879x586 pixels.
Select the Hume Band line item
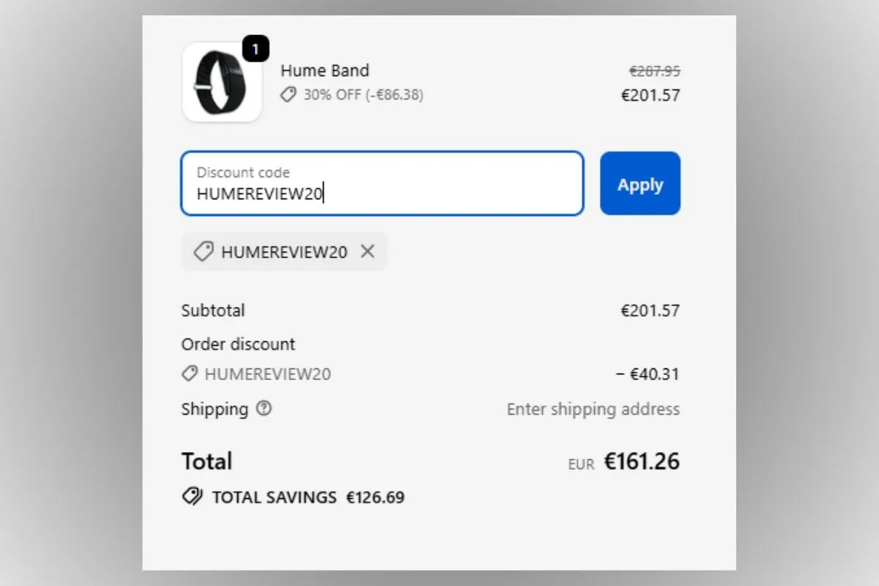pyautogui.click(x=324, y=70)
